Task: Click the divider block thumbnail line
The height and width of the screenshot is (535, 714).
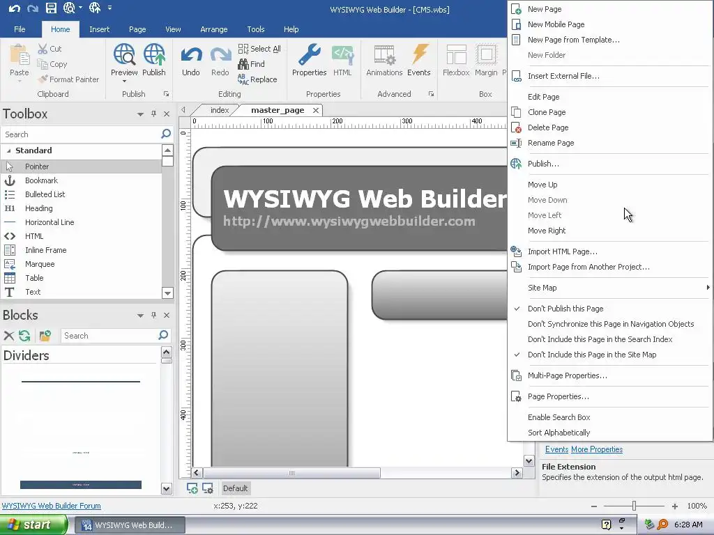Action: 81,382
